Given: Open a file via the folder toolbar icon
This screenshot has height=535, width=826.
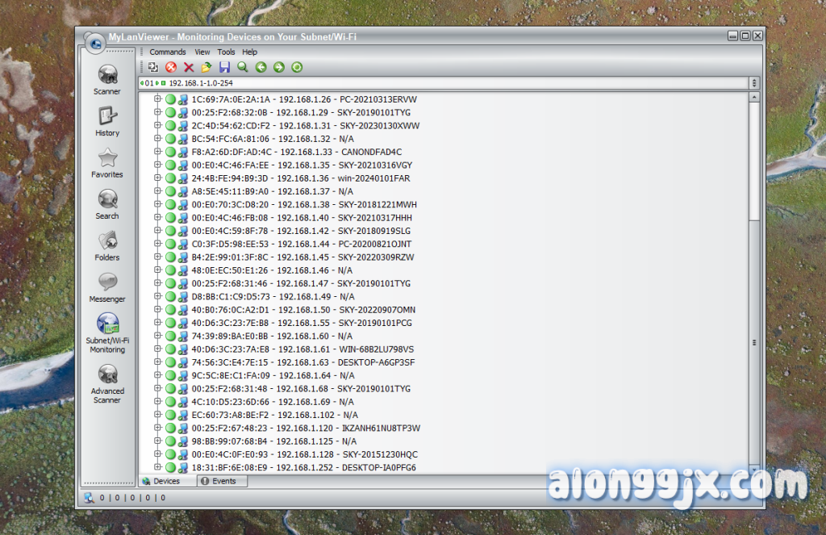Looking at the screenshot, I should click(x=206, y=67).
